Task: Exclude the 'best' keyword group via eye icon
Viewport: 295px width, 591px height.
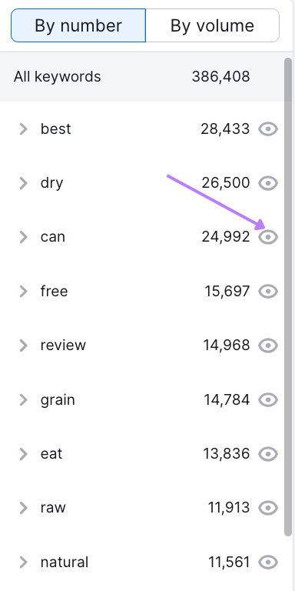Action: coord(268,129)
